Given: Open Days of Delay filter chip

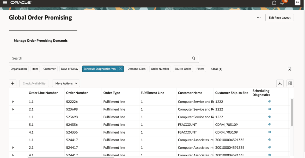Looking at the screenshot, I should coord(69,69).
